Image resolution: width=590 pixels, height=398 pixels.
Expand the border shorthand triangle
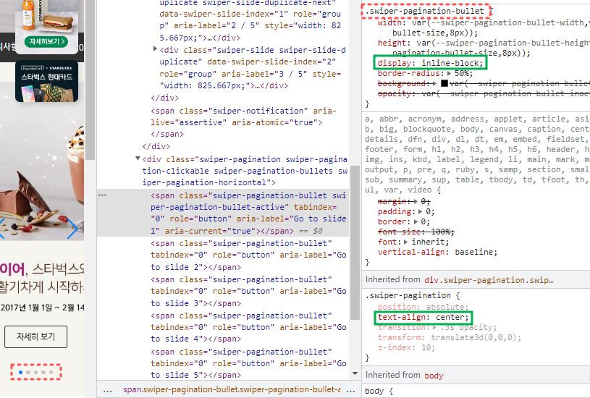(416, 222)
